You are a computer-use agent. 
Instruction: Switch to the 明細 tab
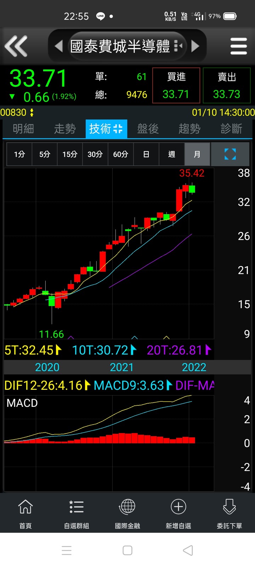click(x=23, y=129)
